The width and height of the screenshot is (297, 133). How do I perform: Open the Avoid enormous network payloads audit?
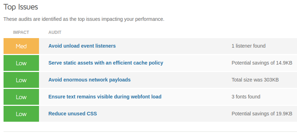click(x=89, y=80)
